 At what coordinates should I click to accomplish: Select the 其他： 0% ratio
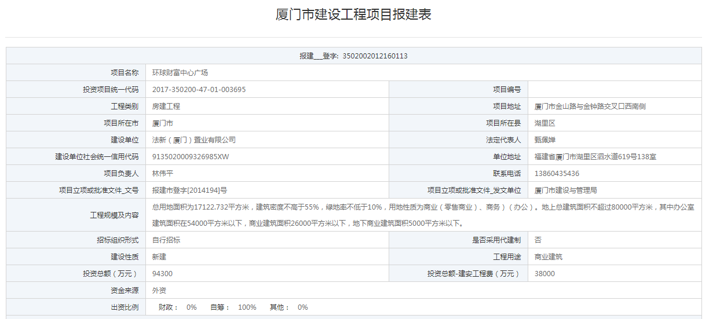289,307
